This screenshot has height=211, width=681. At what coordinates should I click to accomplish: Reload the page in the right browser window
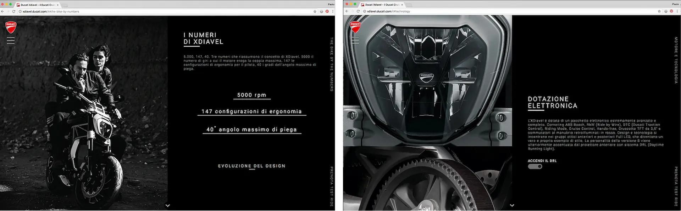[358, 11]
